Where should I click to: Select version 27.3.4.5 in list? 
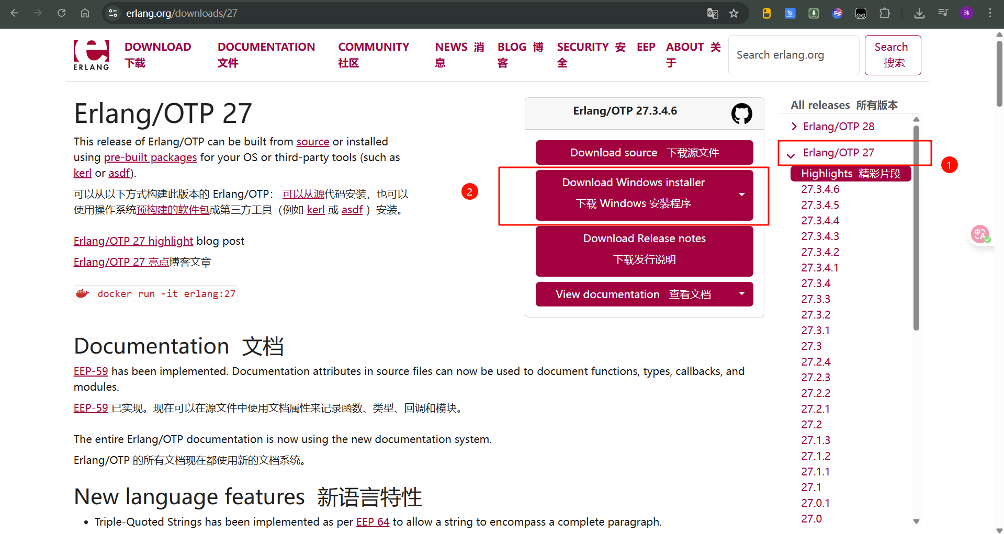(x=820, y=205)
